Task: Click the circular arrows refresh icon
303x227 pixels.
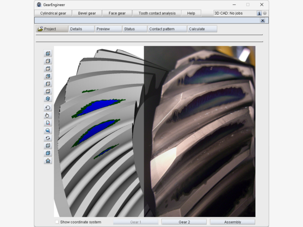Action: [48, 138]
